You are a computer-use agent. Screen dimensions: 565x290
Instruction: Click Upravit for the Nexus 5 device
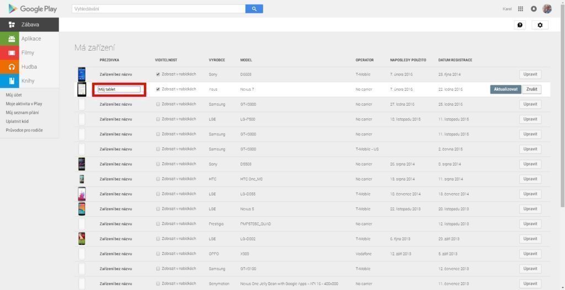pos(530,209)
